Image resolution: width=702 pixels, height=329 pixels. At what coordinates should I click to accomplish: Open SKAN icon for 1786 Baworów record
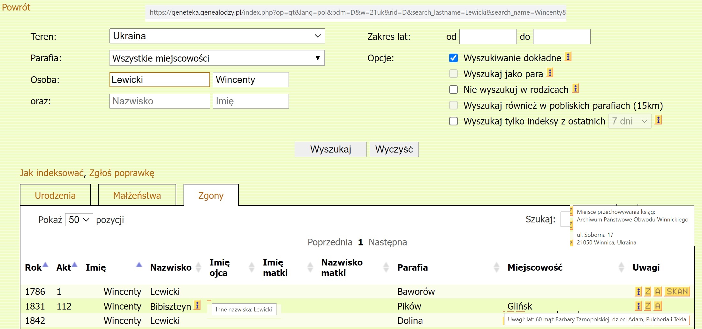tap(677, 292)
